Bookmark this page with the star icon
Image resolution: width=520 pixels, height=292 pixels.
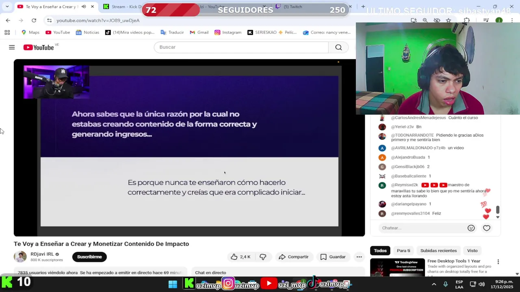(x=448, y=20)
